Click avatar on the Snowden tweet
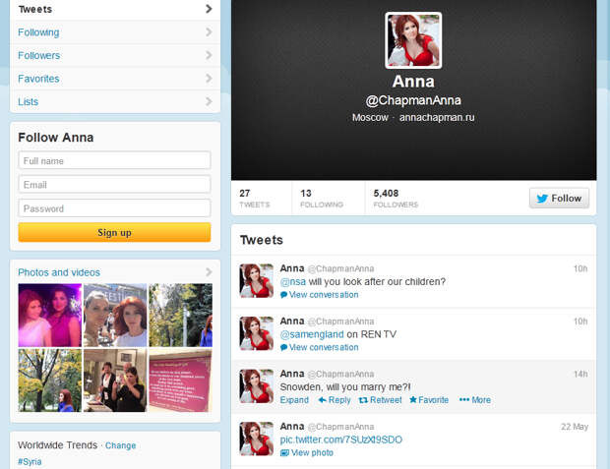 [257, 386]
